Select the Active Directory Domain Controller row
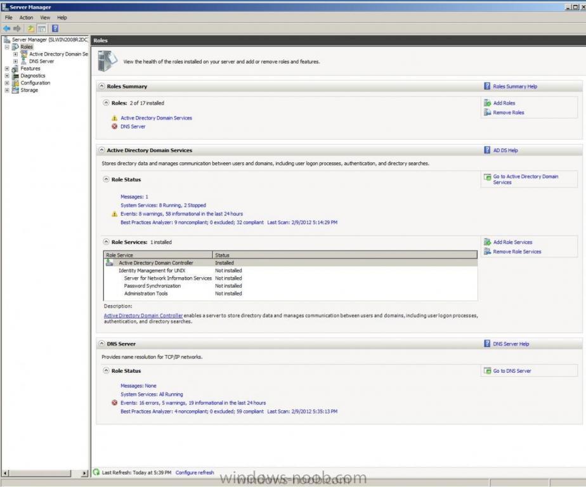The height and width of the screenshot is (487, 586). [x=290, y=263]
